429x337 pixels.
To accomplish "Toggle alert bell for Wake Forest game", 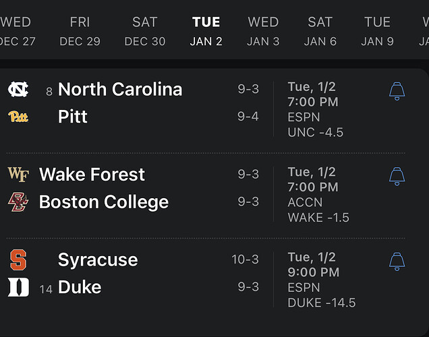I will point(397,176).
